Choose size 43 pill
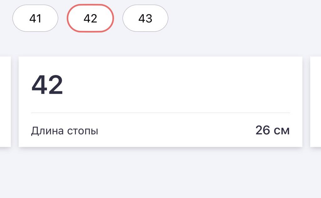Viewport: 321px width, 198px height. (x=145, y=18)
